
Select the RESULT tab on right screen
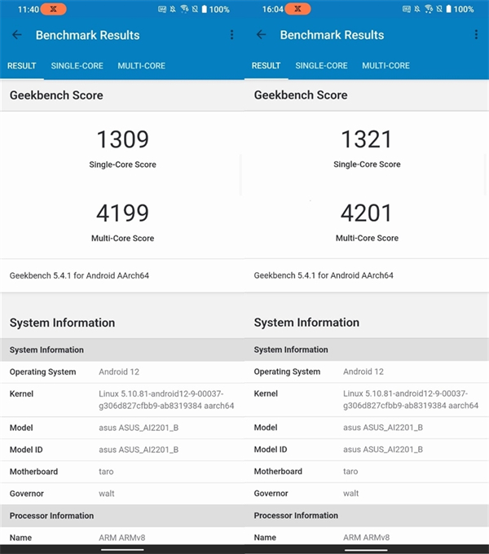click(x=266, y=65)
